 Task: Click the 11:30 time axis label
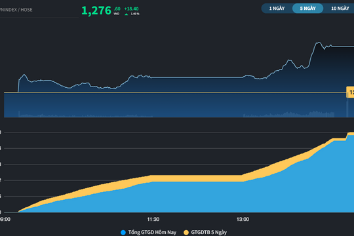point(153,220)
